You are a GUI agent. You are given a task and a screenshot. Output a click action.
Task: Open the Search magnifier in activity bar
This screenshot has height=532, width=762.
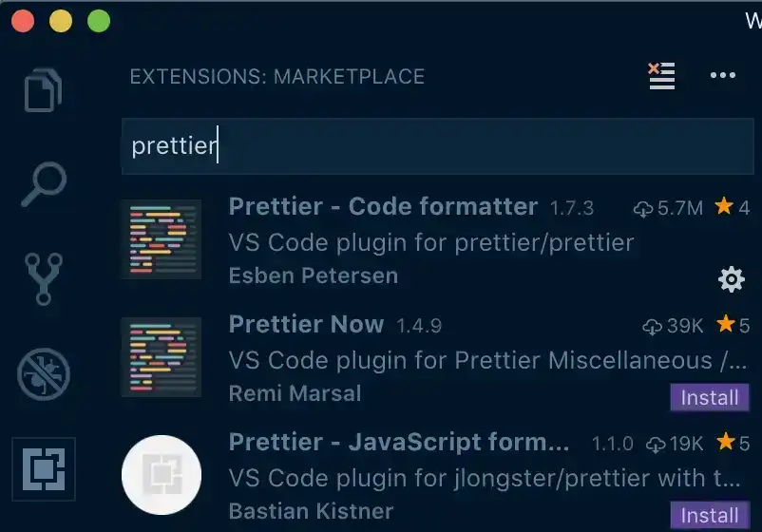click(44, 184)
